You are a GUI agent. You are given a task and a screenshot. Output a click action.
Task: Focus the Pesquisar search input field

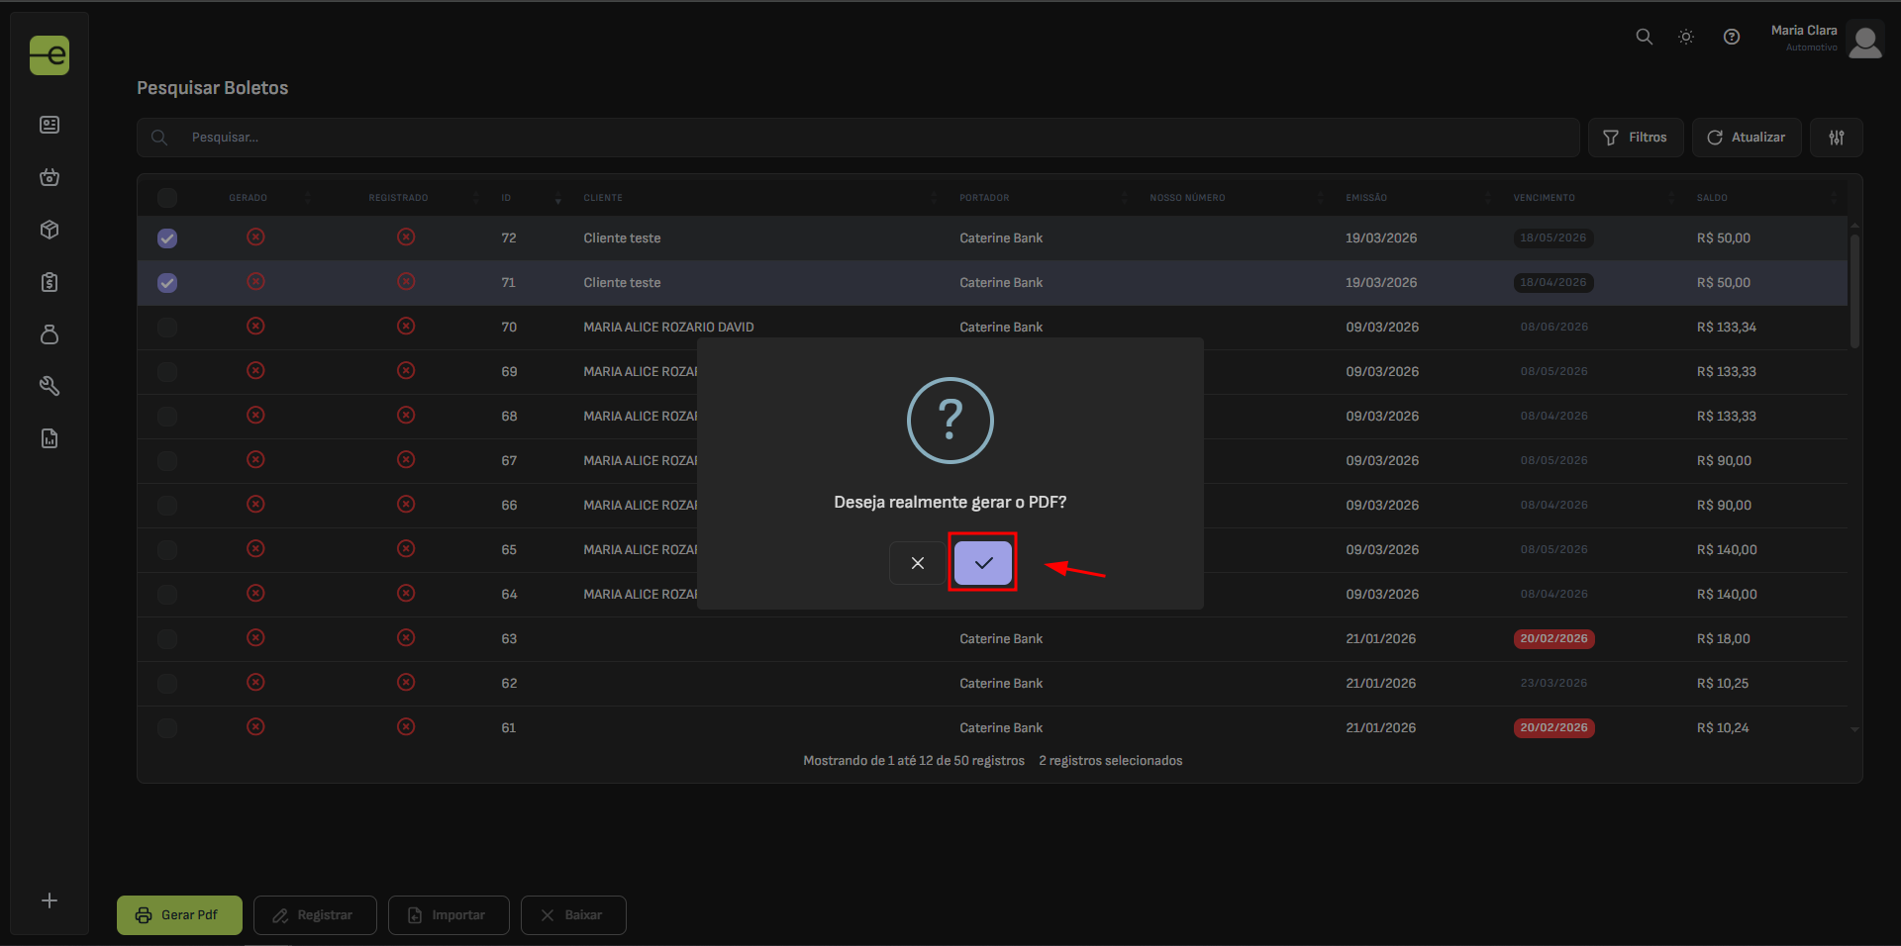click(x=871, y=138)
